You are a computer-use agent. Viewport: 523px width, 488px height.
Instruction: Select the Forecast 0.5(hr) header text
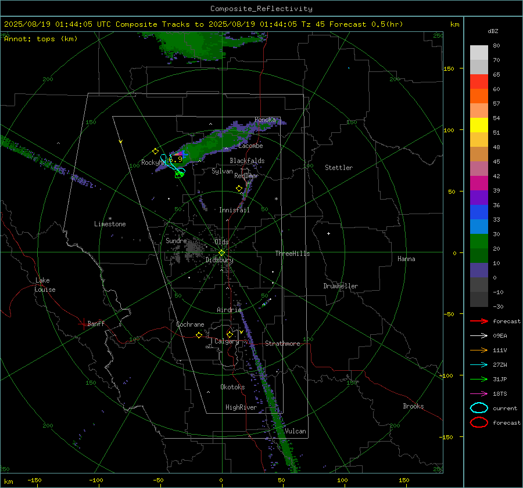(x=366, y=24)
